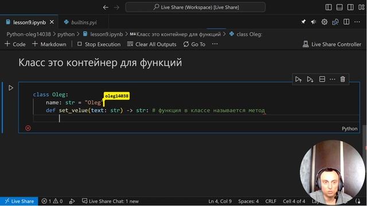Open lesson9.ipynb breadcrumb segment
The height and width of the screenshot is (206, 367).
103,34
